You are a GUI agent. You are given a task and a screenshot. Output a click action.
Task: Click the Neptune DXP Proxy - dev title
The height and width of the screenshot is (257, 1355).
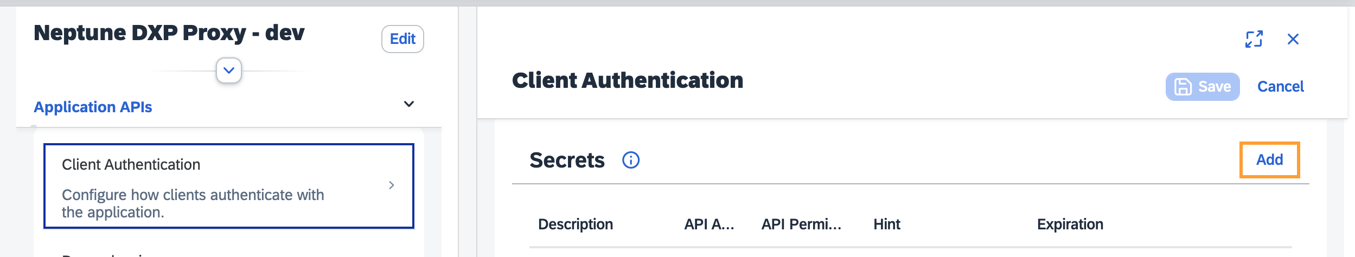169,33
